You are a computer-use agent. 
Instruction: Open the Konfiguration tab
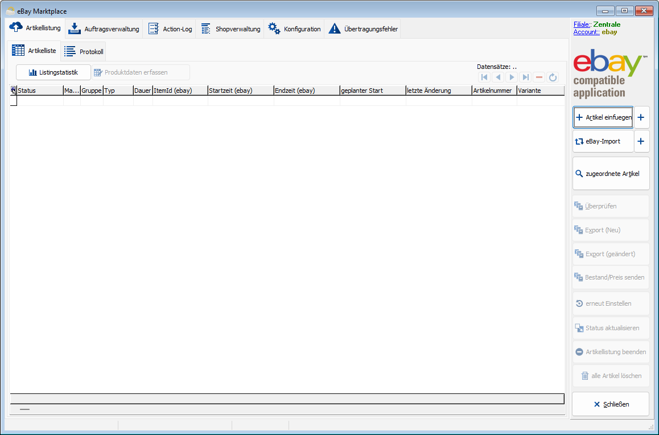[x=294, y=29]
